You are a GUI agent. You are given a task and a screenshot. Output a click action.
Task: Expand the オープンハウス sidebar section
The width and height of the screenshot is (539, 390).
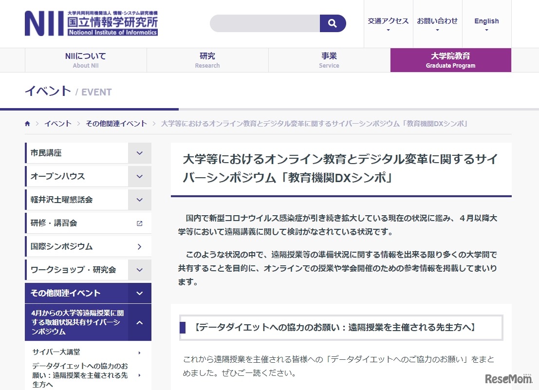139,176
